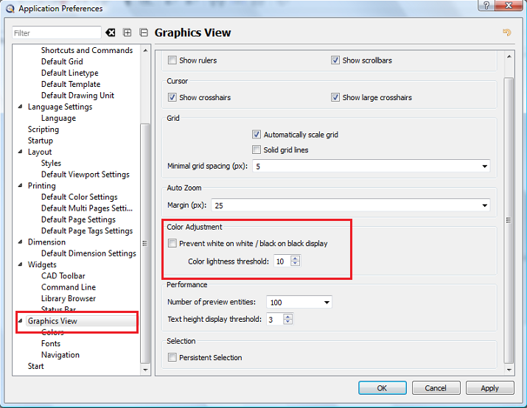This screenshot has width=527, height=408.
Task: Click the orange reset arrow icon
Action: [x=506, y=32]
